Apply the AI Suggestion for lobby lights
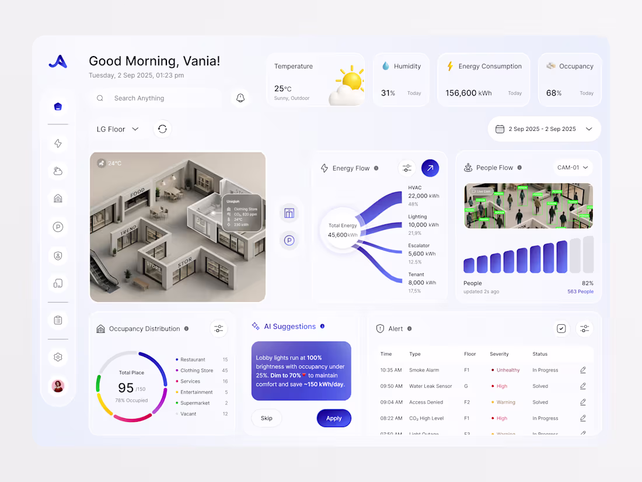Screen dimensions: 642x482 coord(334,418)
